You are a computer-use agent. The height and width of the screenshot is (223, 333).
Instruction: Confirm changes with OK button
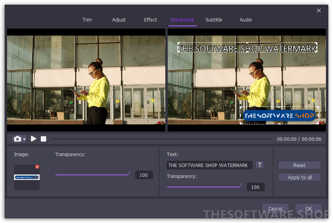(x=309, y=209)
